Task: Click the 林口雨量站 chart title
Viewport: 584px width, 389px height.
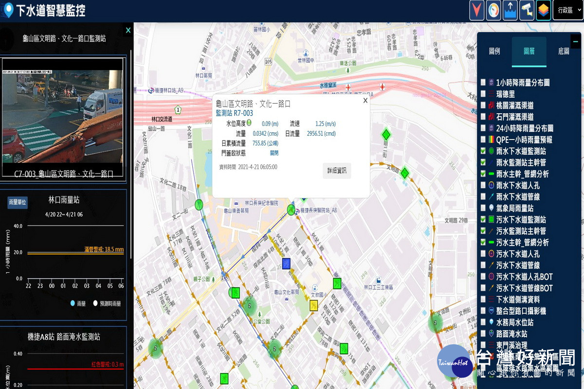Action: (64, 199)
